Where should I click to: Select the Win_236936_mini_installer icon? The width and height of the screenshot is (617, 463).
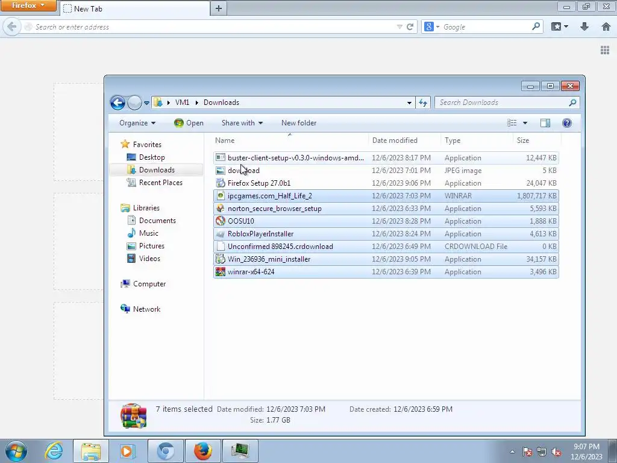coord(221,259)
